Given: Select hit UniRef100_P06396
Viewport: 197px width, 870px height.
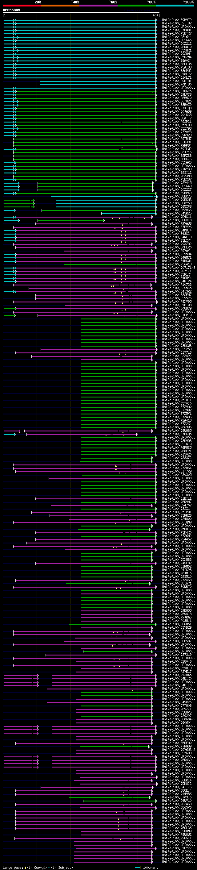Looking at the screenshot, I should pos(177,427).
